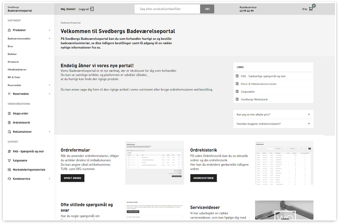Click the FAQ section preview thumbnail
Screen dimensions: 339x224
155,210
